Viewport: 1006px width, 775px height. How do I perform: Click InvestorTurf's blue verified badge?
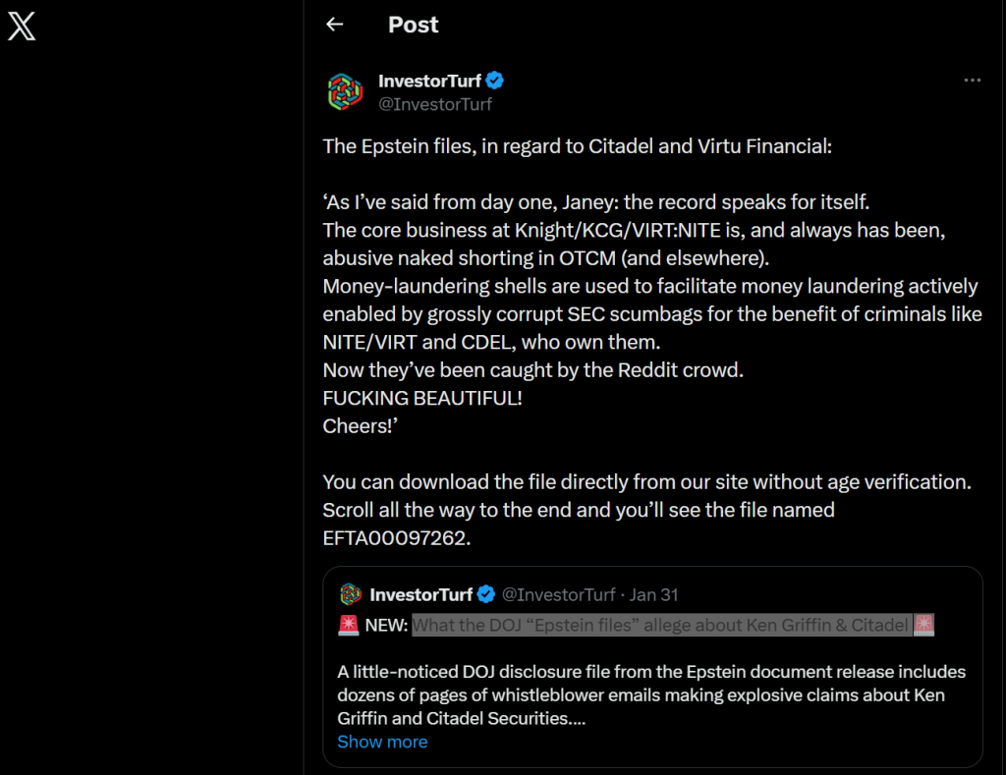[x=495, y=82]
